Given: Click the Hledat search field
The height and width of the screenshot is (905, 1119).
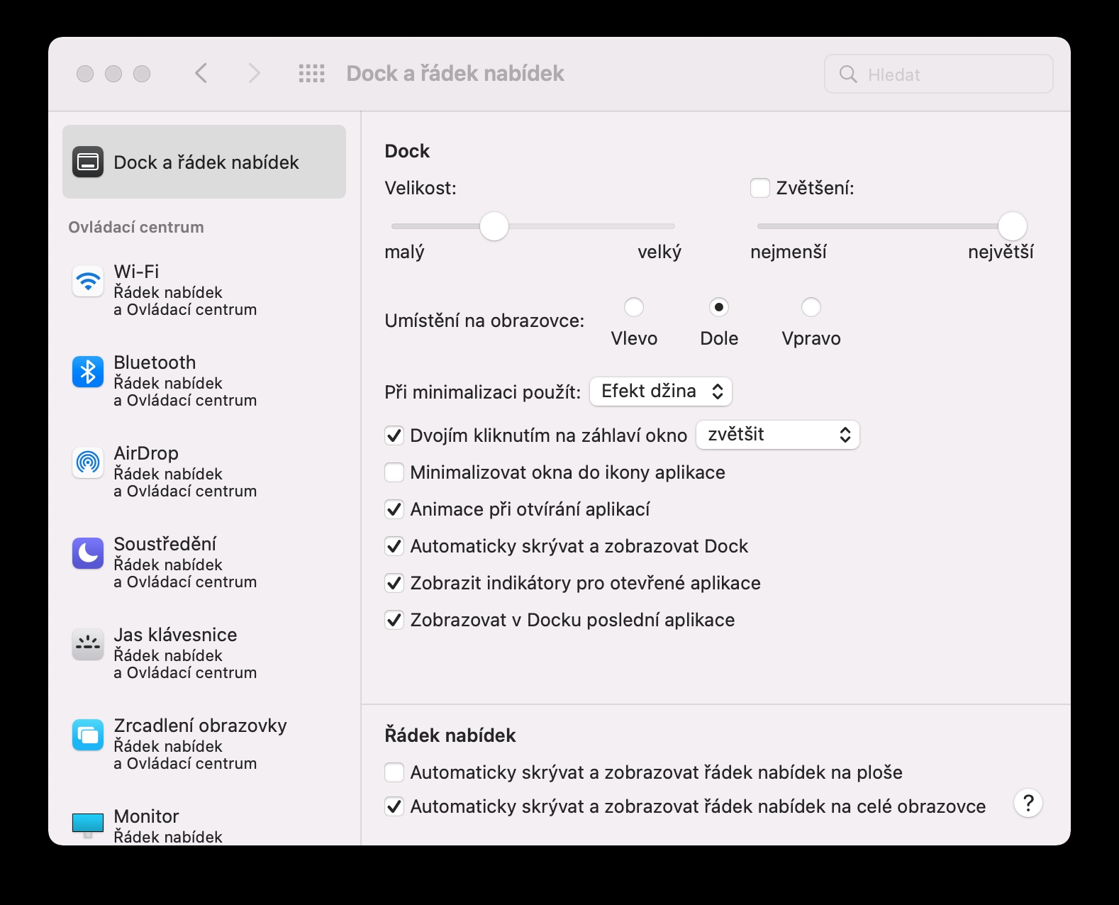Looking at the screenshot, I should pyautogui.click(x=939, y=74).
